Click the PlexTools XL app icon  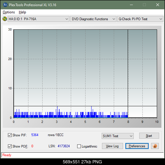(5, 5)
